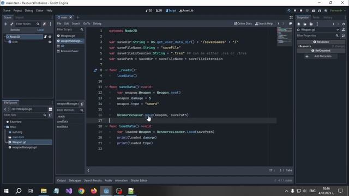Click in the Filter Properties field
The width and height of the screenshot is (349, 196).
click(318, 35)
